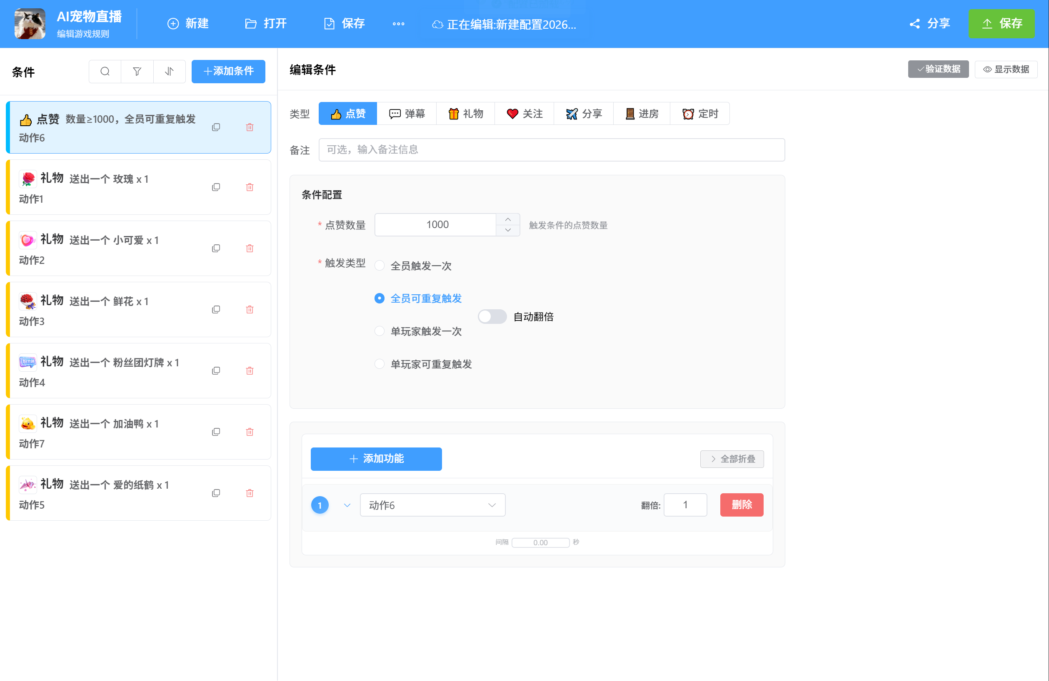Delete the 点赞 condition with trash icon
Screen dimensions: 1049x681
pyautogui.click(x=250, y=127)
